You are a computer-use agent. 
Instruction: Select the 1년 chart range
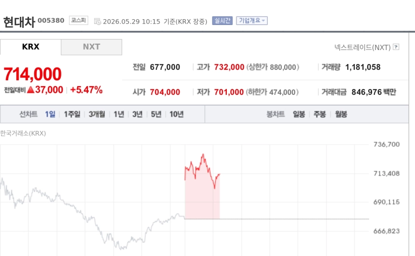(x=119, y=114)
